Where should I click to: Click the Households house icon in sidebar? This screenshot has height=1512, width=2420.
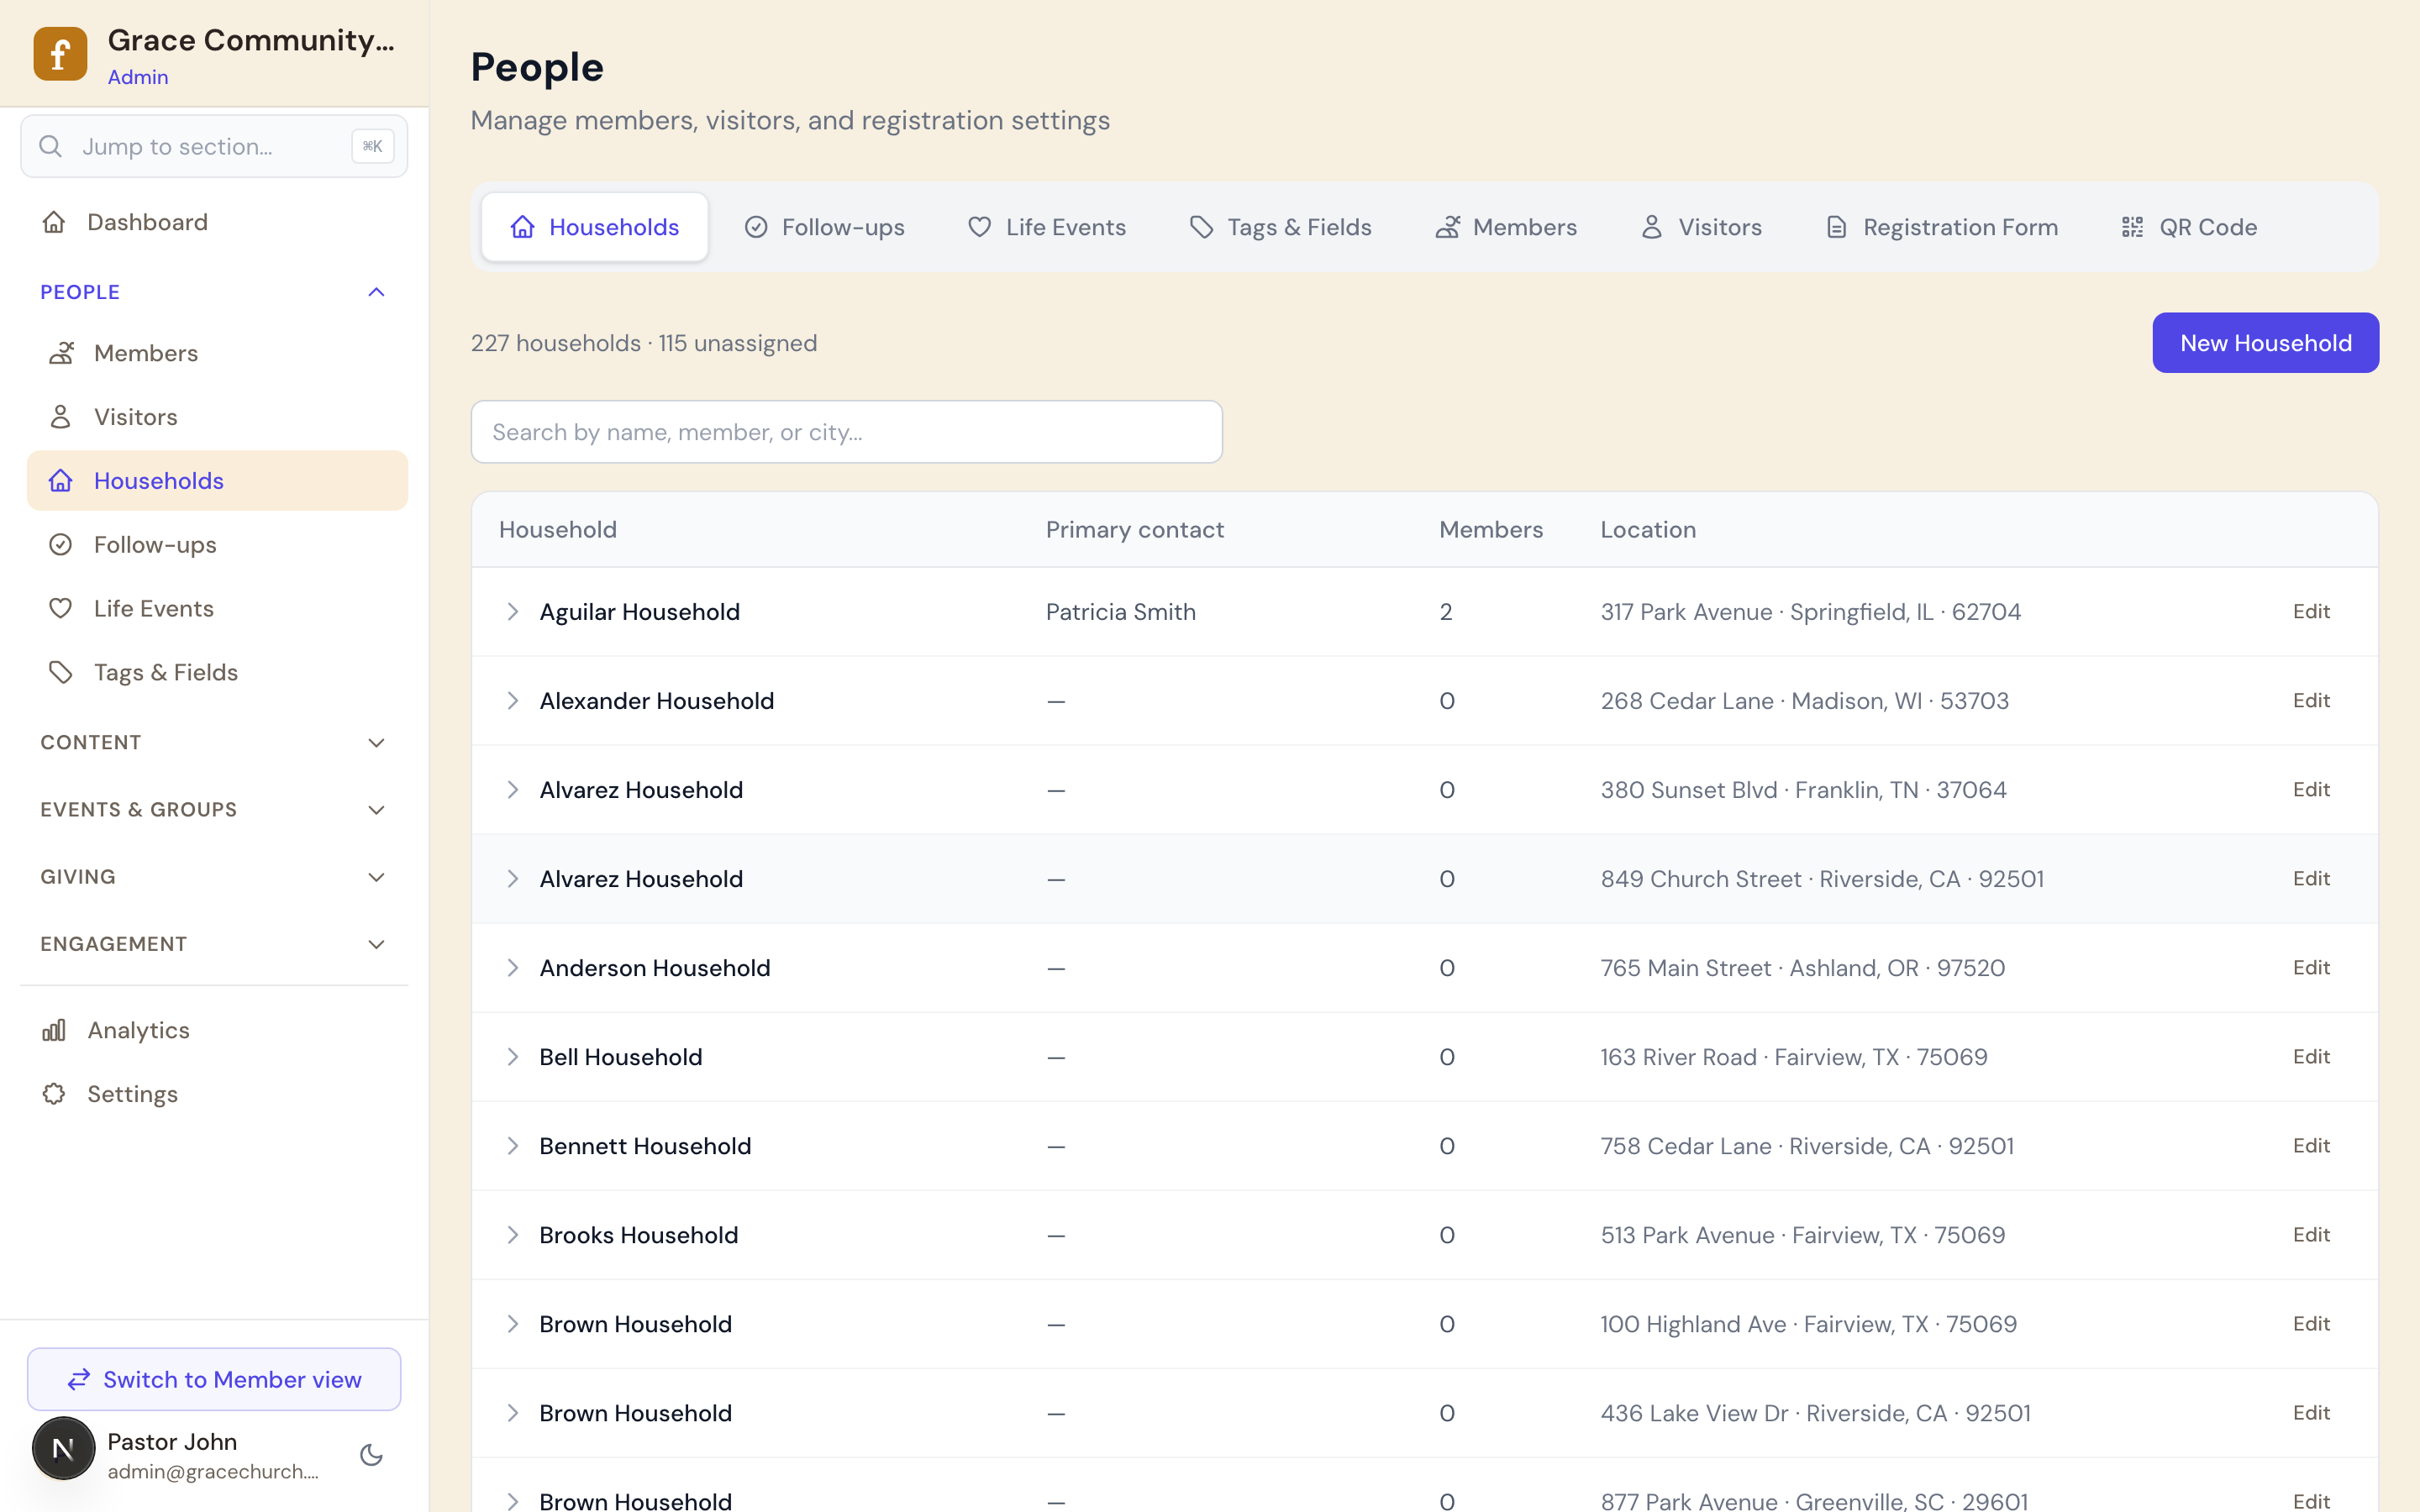tap(61, 481)
